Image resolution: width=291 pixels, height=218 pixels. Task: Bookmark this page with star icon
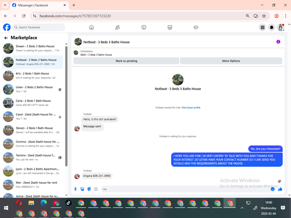[264, 16]
